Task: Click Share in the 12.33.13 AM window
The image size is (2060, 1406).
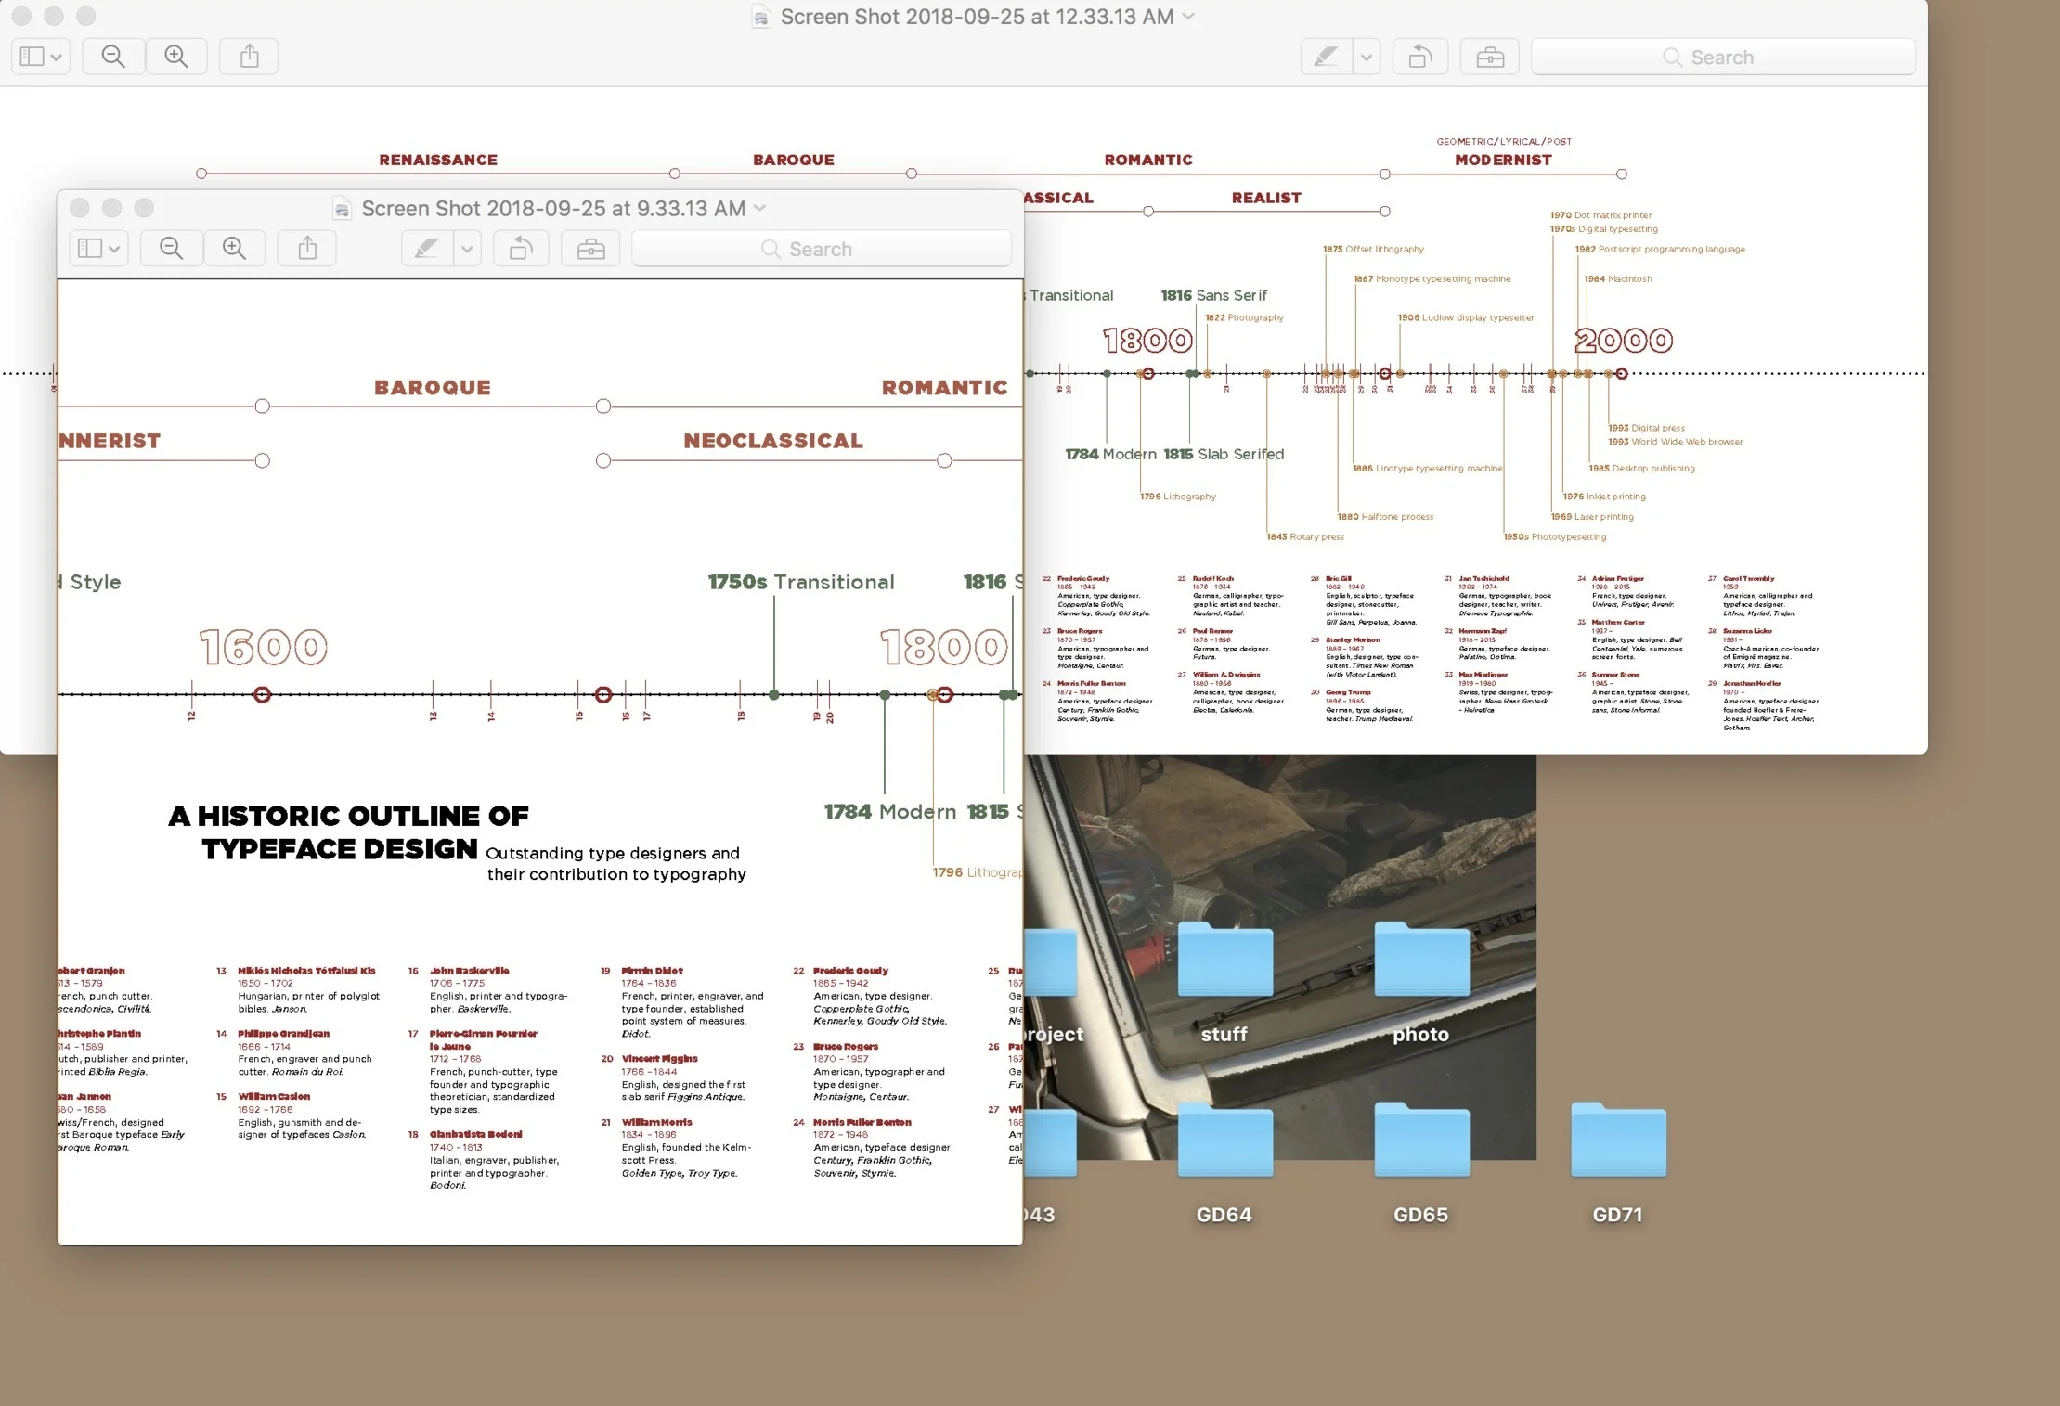Action: pyautogui.click(x=249, y=57)
